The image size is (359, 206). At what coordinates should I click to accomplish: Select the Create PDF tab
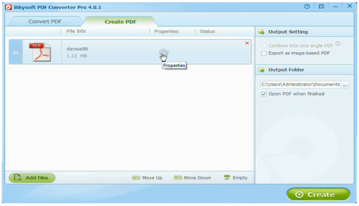tap(121, 22)
